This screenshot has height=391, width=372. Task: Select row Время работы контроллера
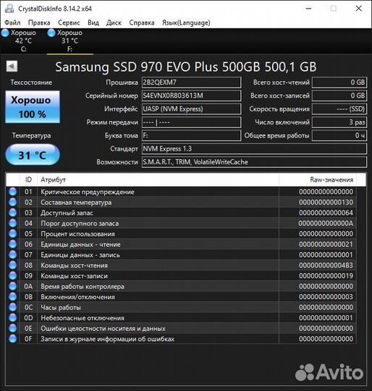click(x=181, y=286)
